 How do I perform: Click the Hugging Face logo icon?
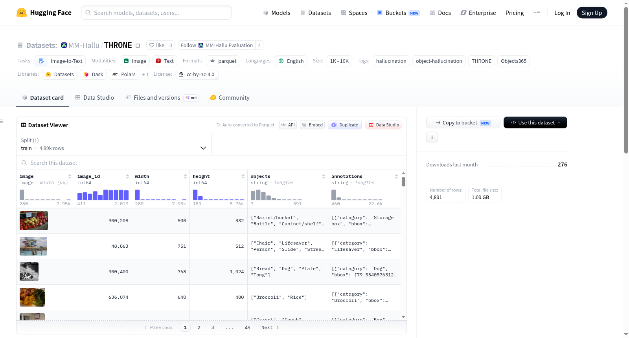[22, 13]
